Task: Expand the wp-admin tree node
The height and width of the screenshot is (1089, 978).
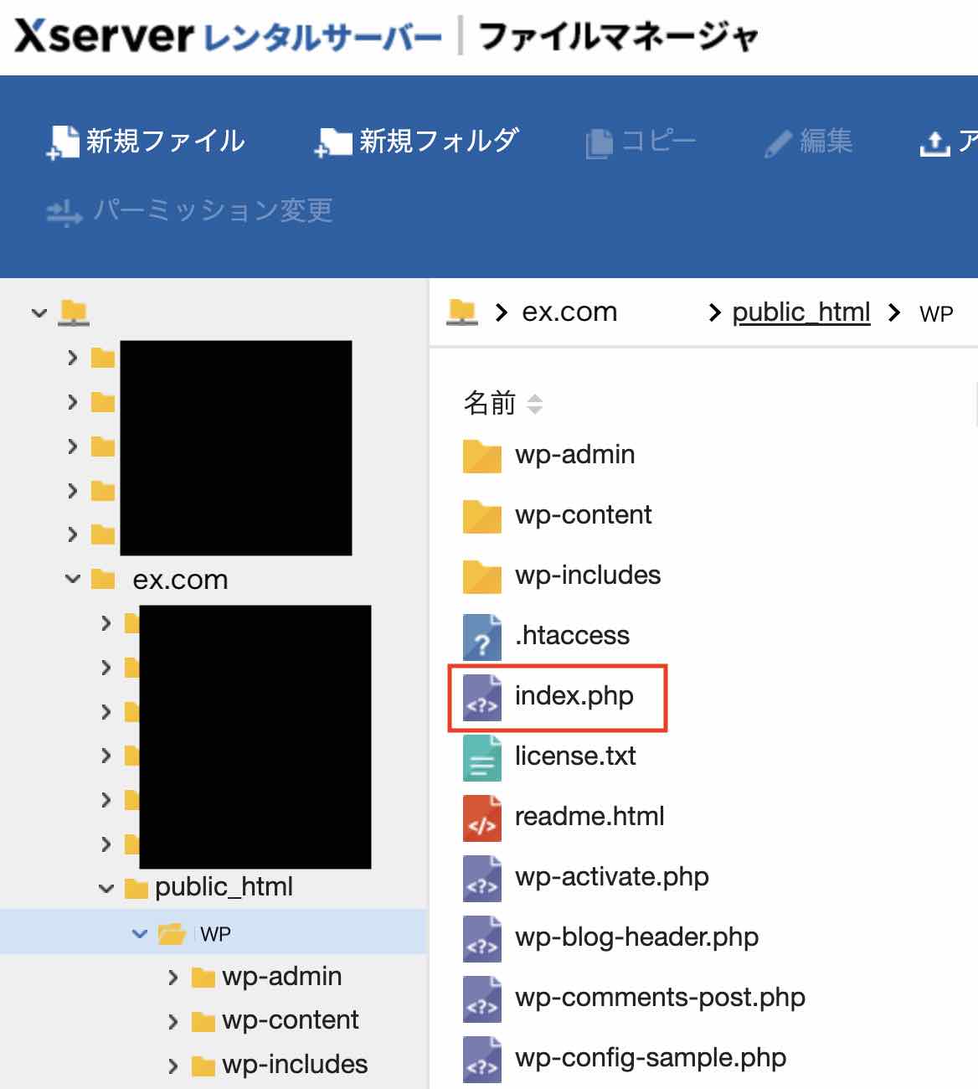Action: (x=173, y=978)
